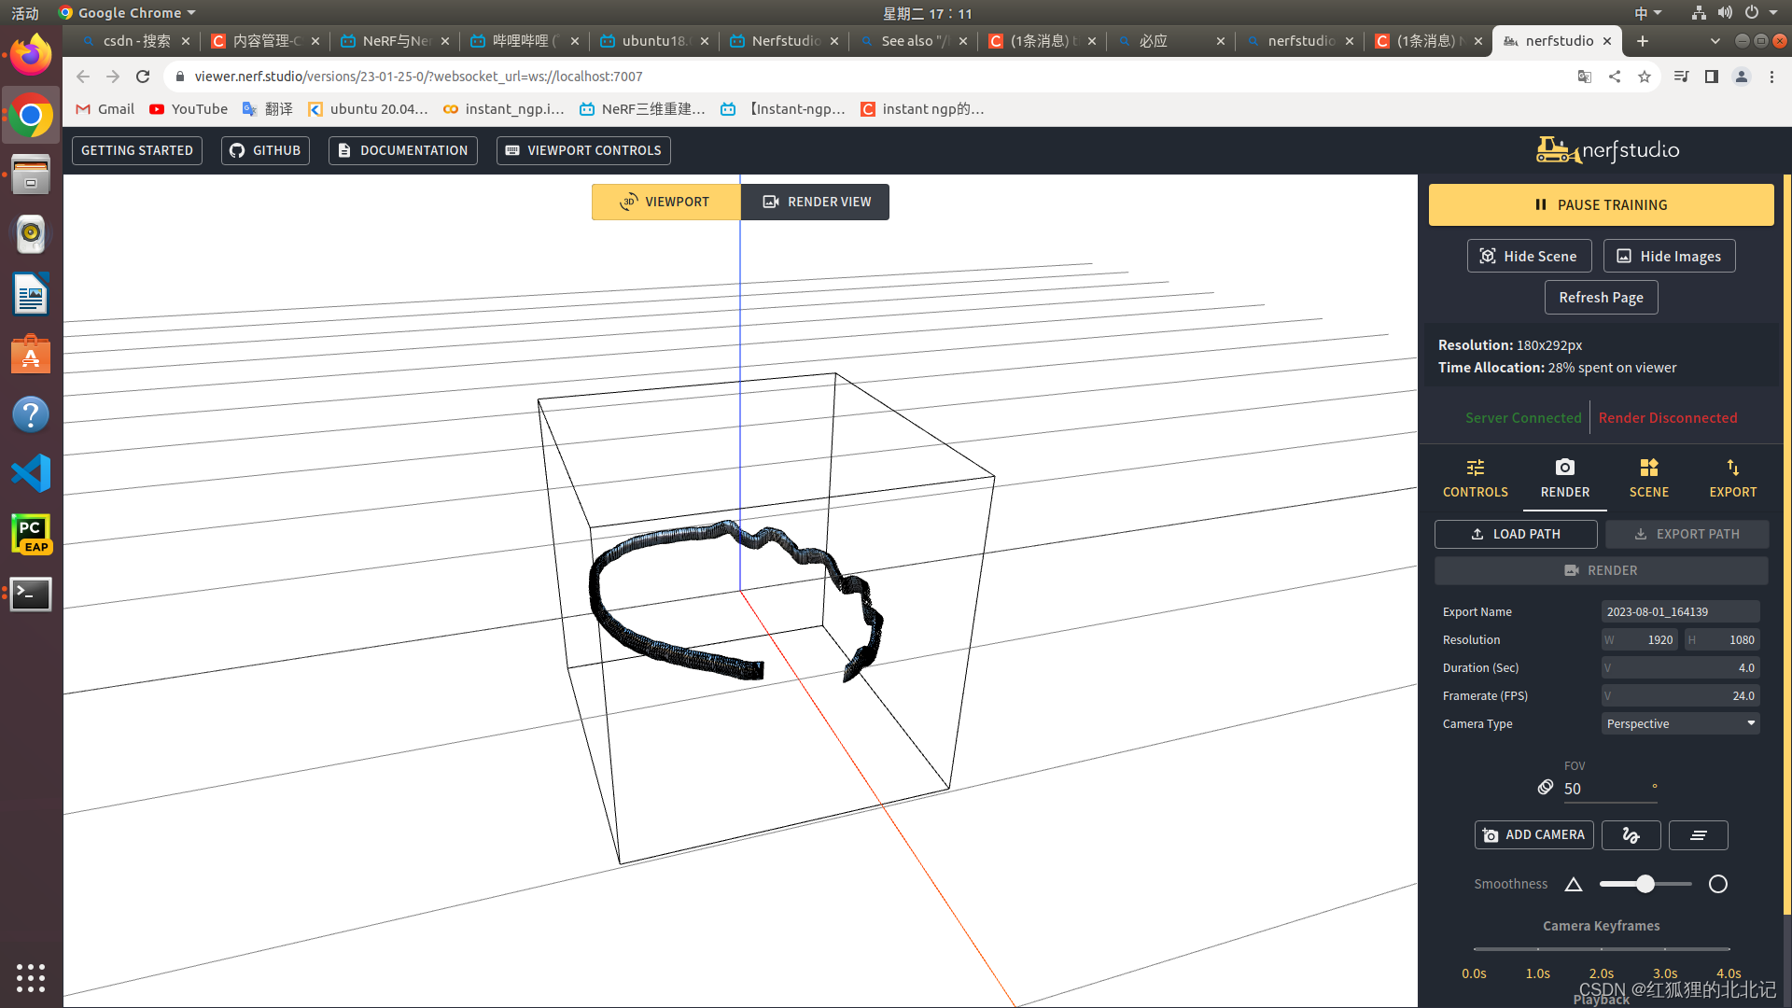Click the stacked lines icon button
This screenshot has width=1792, height=1008.
tap(1698, 835)
